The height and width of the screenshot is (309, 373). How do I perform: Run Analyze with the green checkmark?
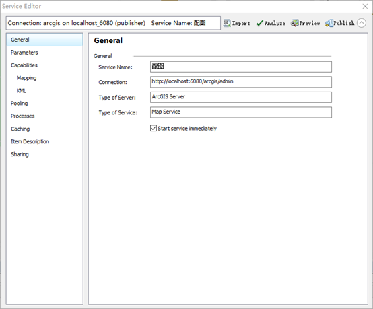coord(259,23)
